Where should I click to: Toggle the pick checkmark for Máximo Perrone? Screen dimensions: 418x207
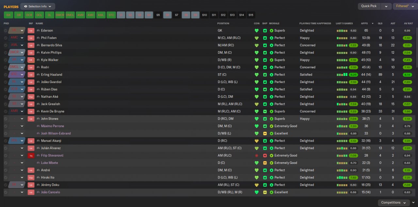tap(6, 126)
